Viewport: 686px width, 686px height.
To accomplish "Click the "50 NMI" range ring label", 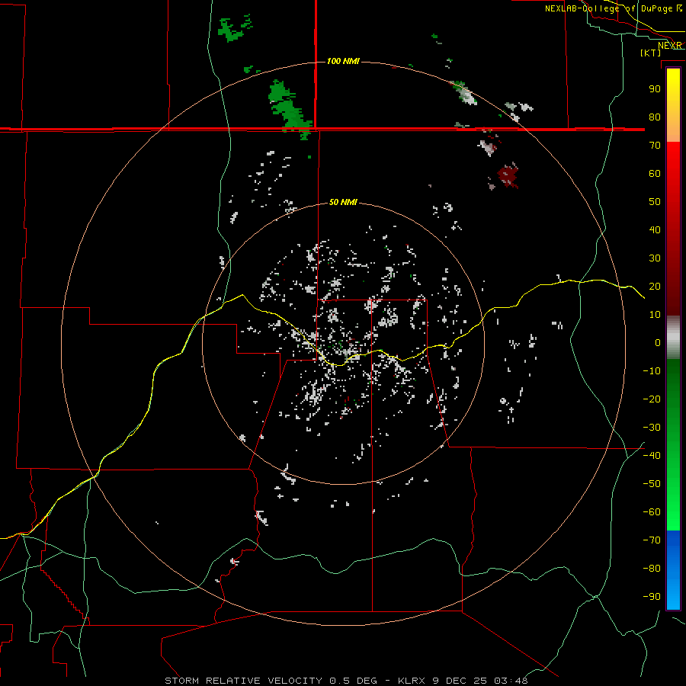I will [x=343, y=202].
